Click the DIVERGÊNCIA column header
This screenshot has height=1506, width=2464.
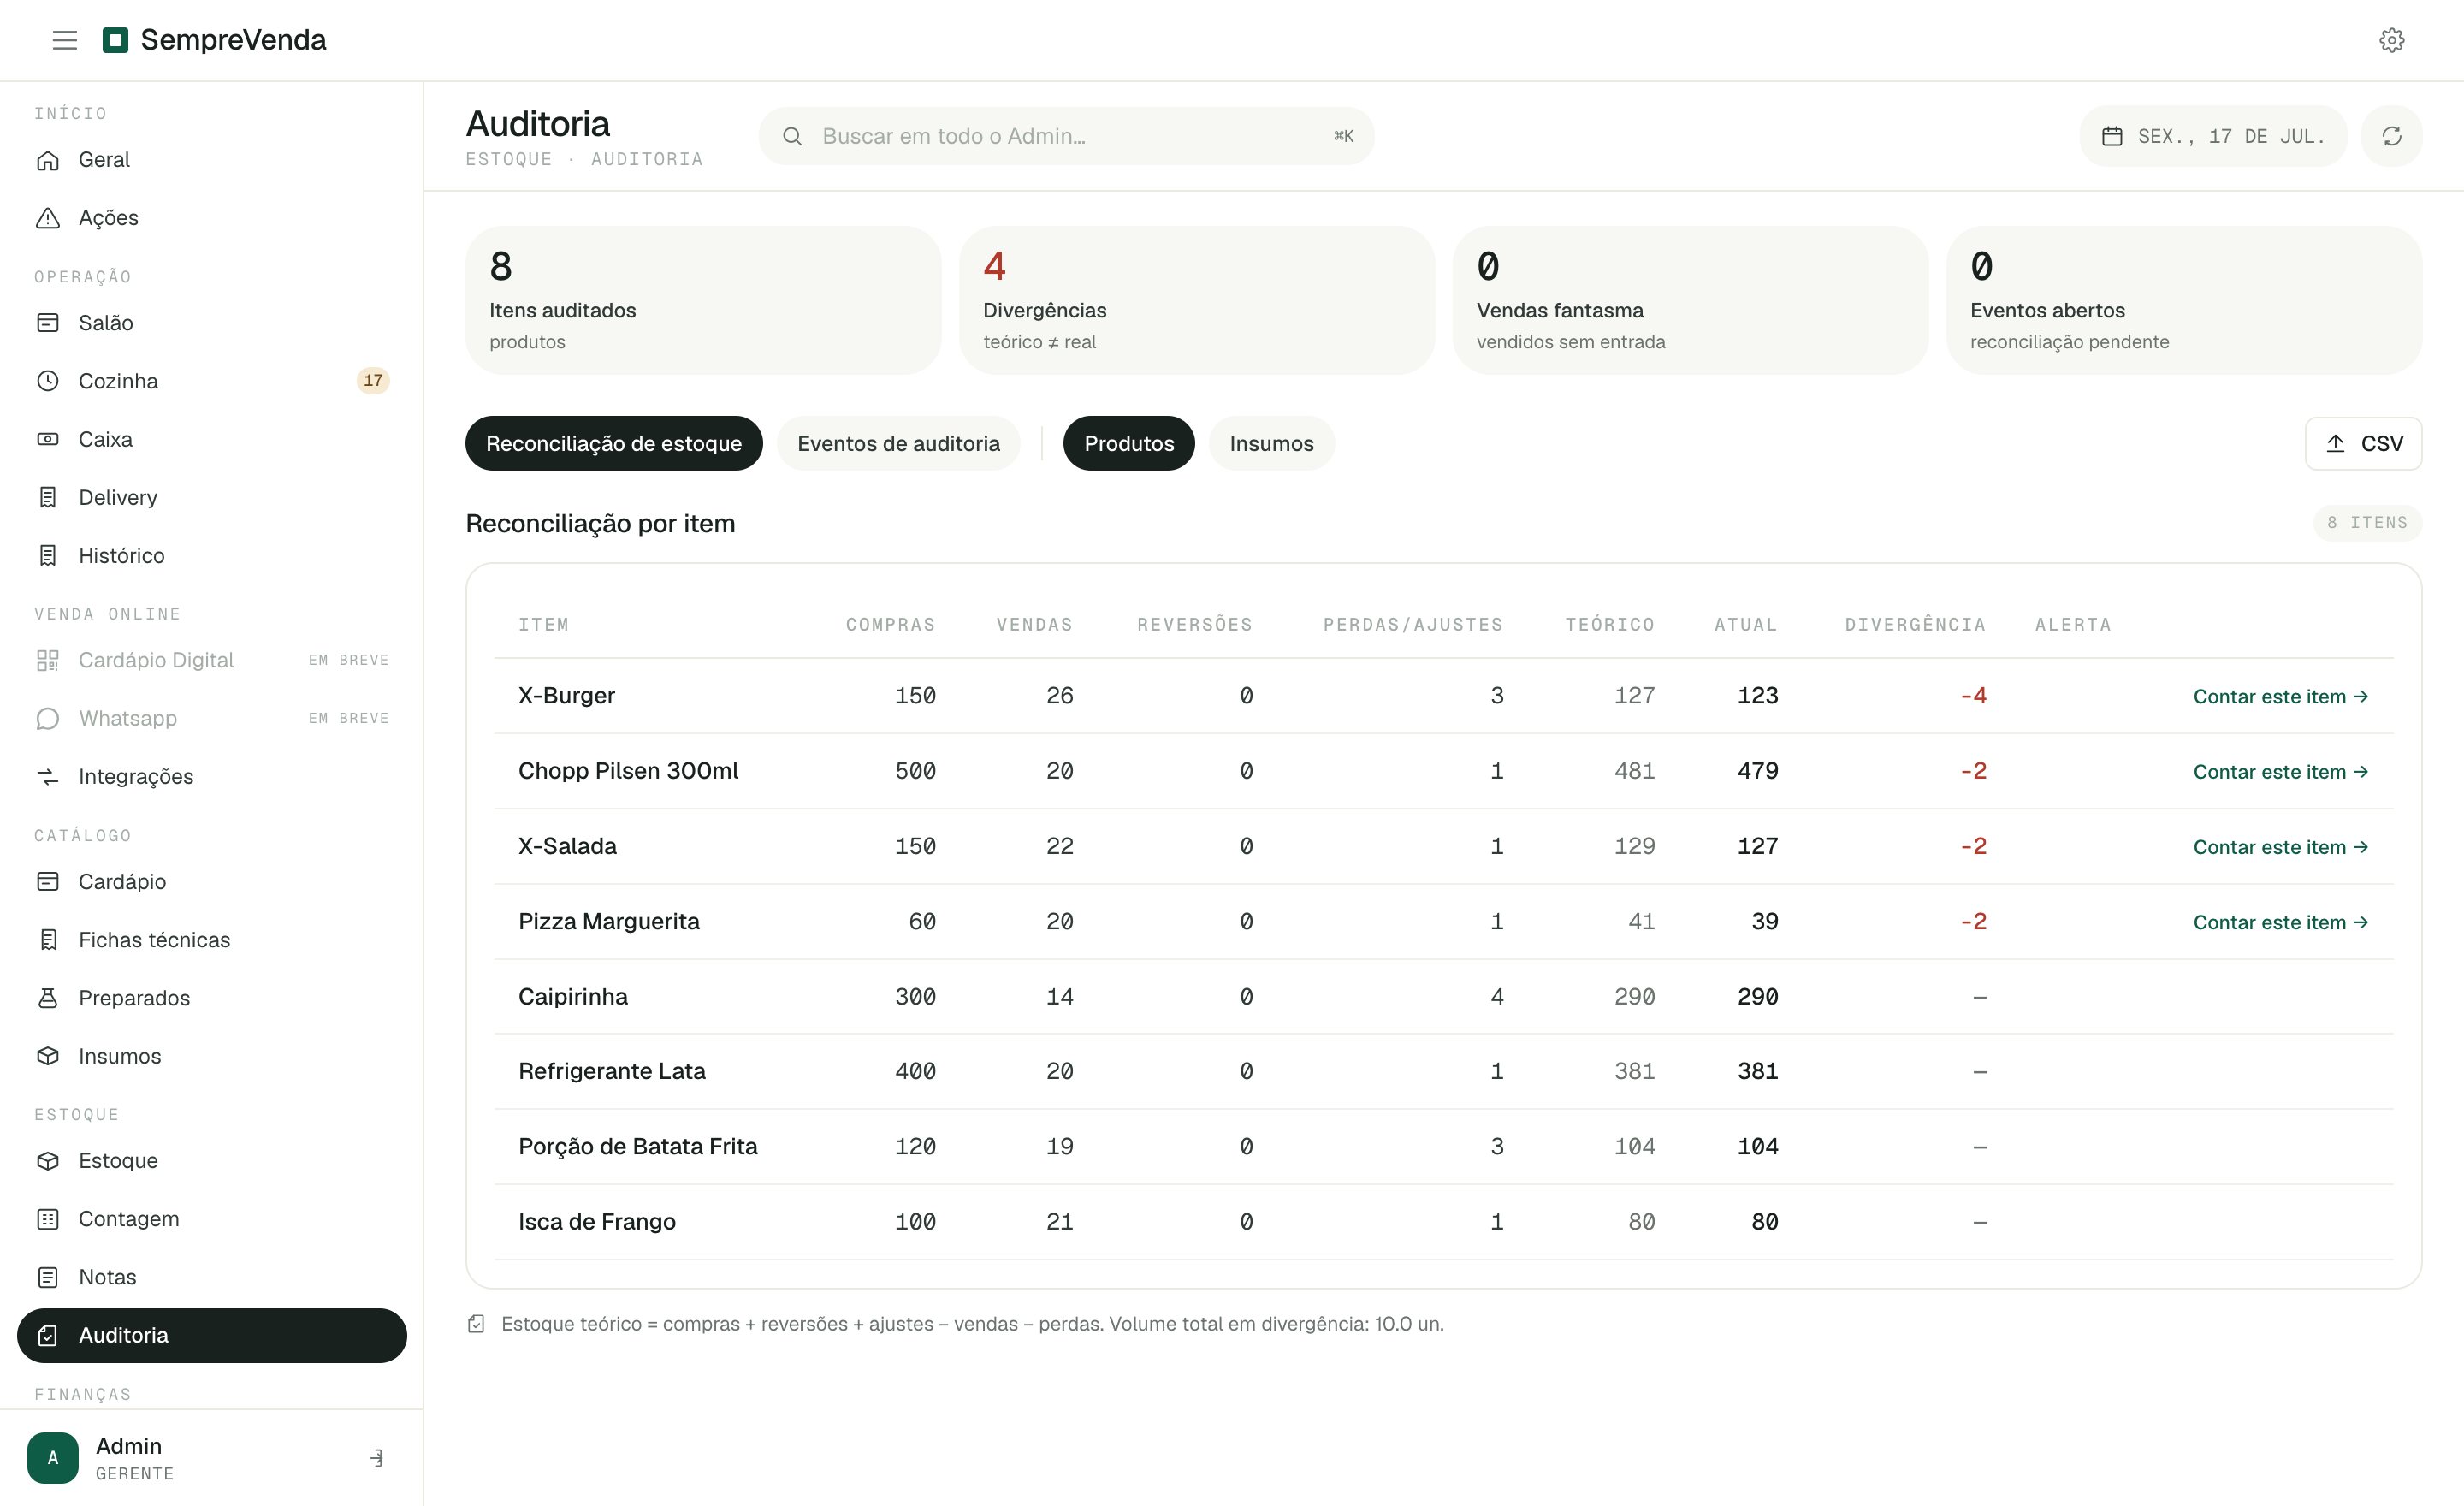(x=1915, y=625)
